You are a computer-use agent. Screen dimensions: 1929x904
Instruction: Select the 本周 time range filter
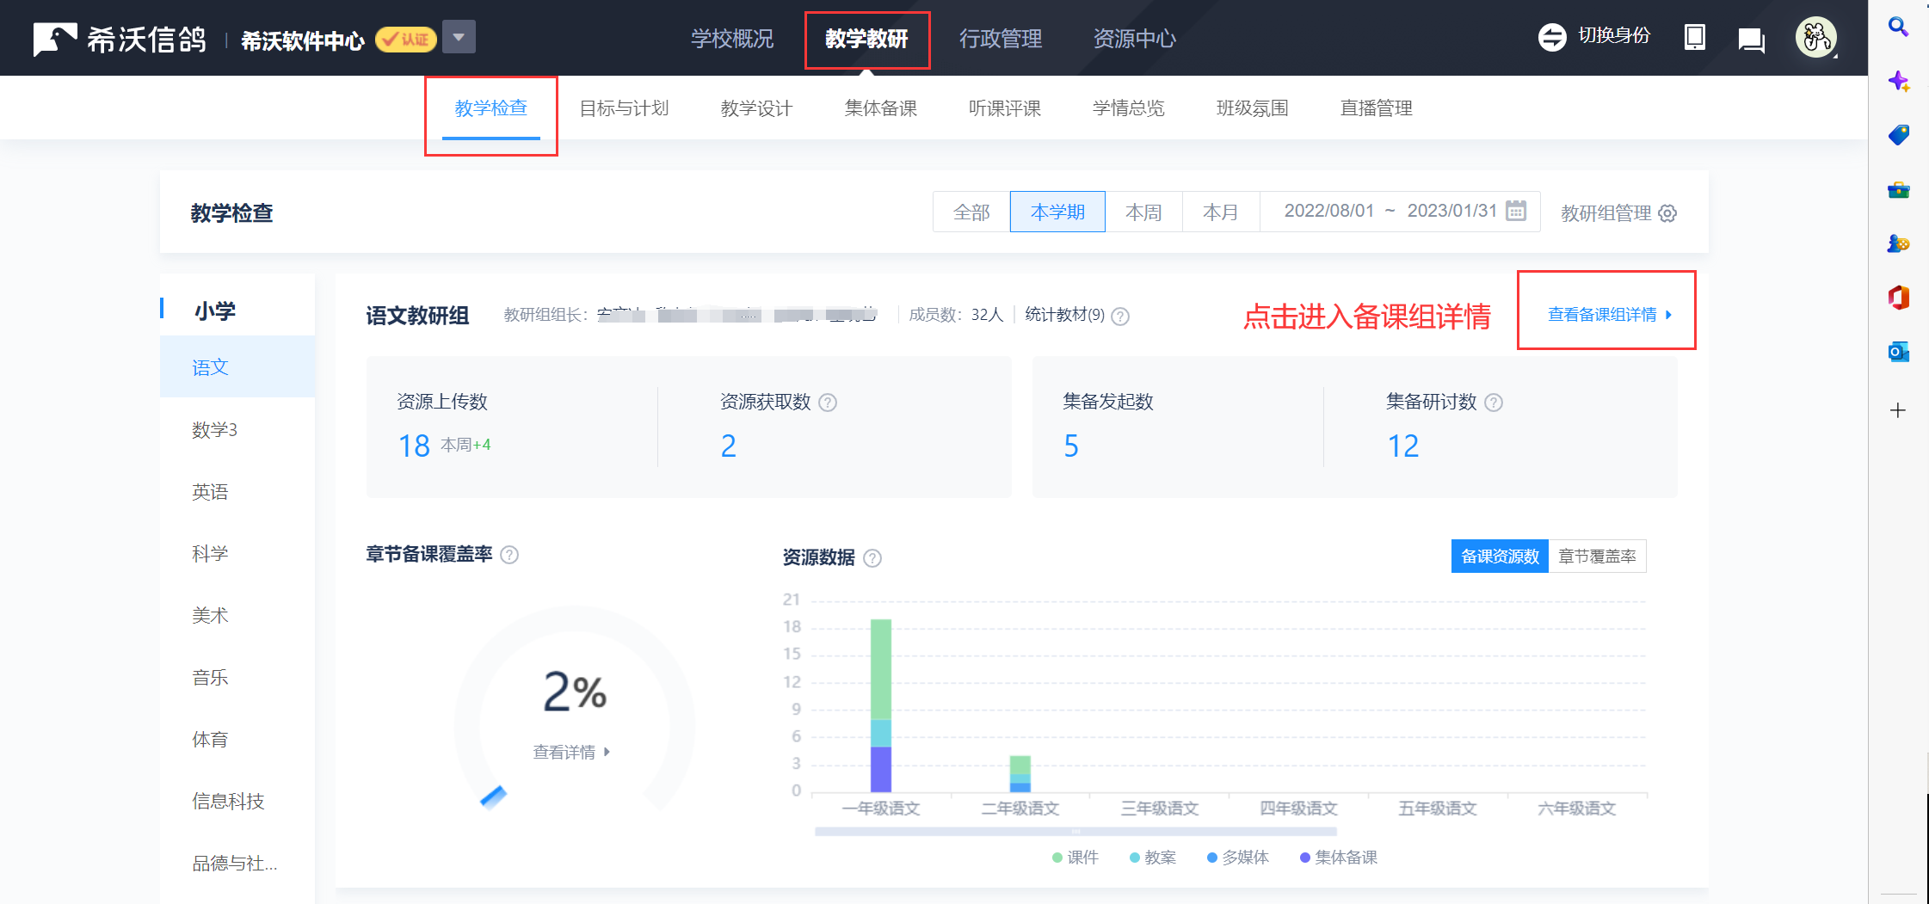(1143, 212)
